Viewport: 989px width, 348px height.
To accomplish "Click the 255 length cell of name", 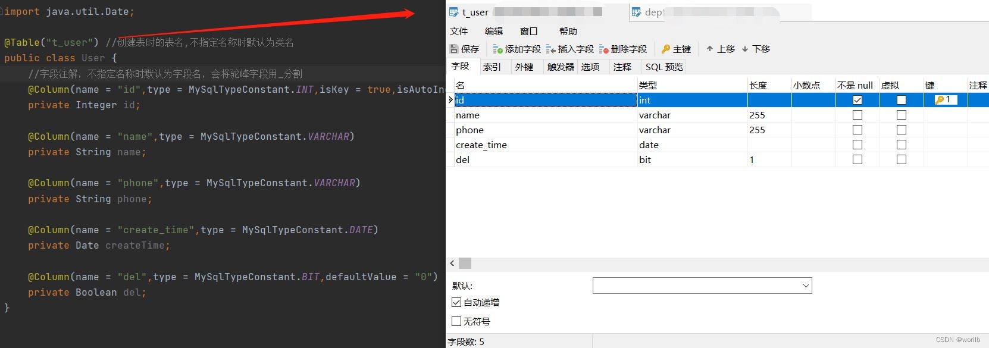I will pos(769,115).
